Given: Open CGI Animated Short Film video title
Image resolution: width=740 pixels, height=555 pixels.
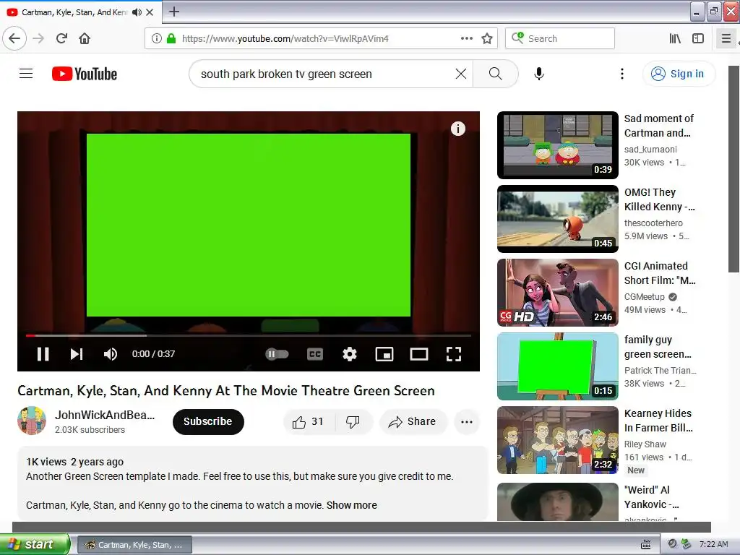Looking at the screenshot, I should 660,273.
